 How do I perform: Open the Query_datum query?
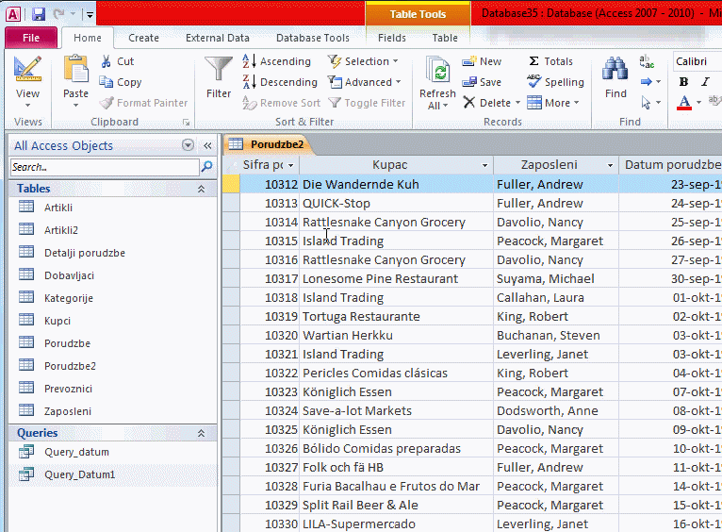coord(75,452)
